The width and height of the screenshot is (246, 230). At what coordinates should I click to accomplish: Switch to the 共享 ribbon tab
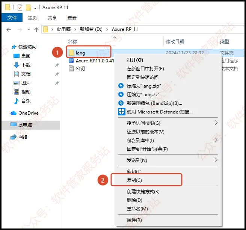pyautogui.click(x=52, y=18)
